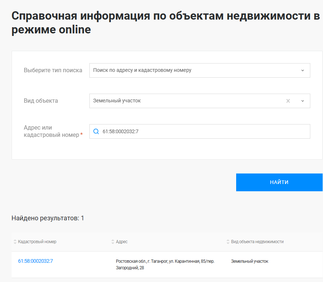The width and height of the screenshot is (323, 282).
Task: Open the search type dropdown
Action: (x=199, y=70)
